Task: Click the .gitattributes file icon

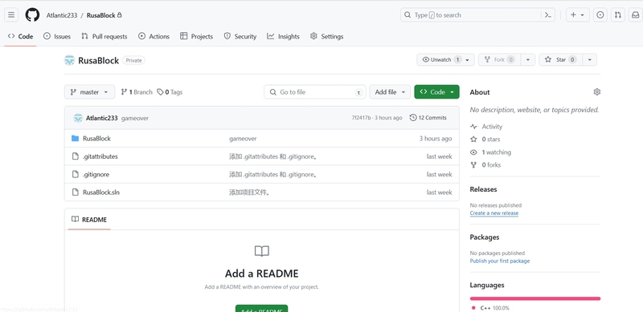Action: point(75,156)
